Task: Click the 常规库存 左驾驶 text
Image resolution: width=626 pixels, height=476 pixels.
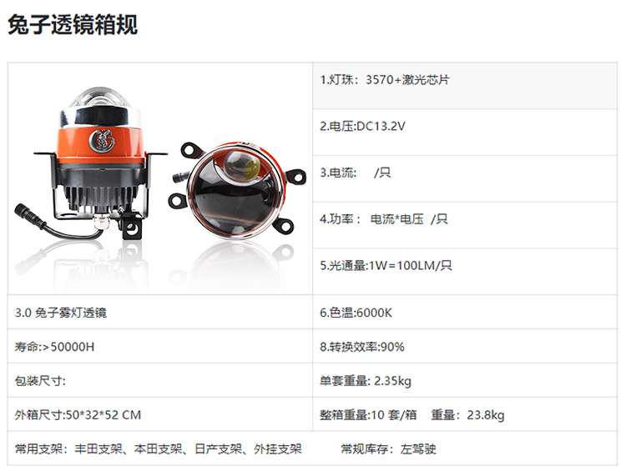Action: coord(388,449)
